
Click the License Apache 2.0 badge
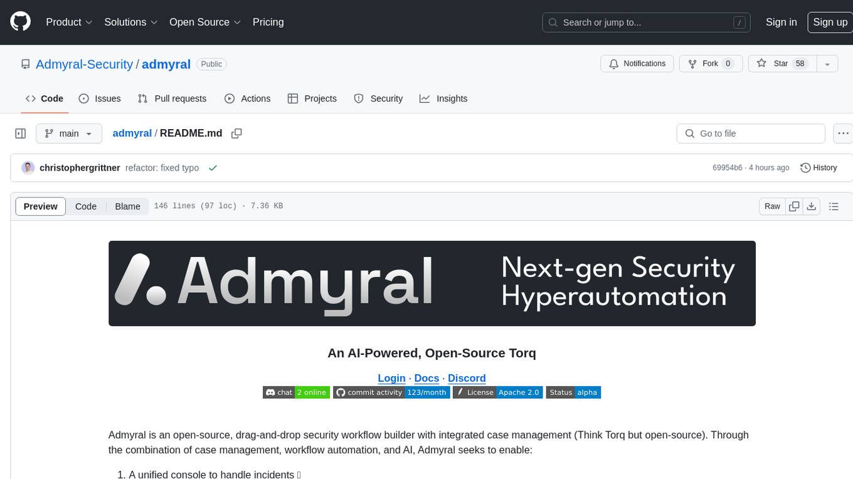[x=497, y=392]
